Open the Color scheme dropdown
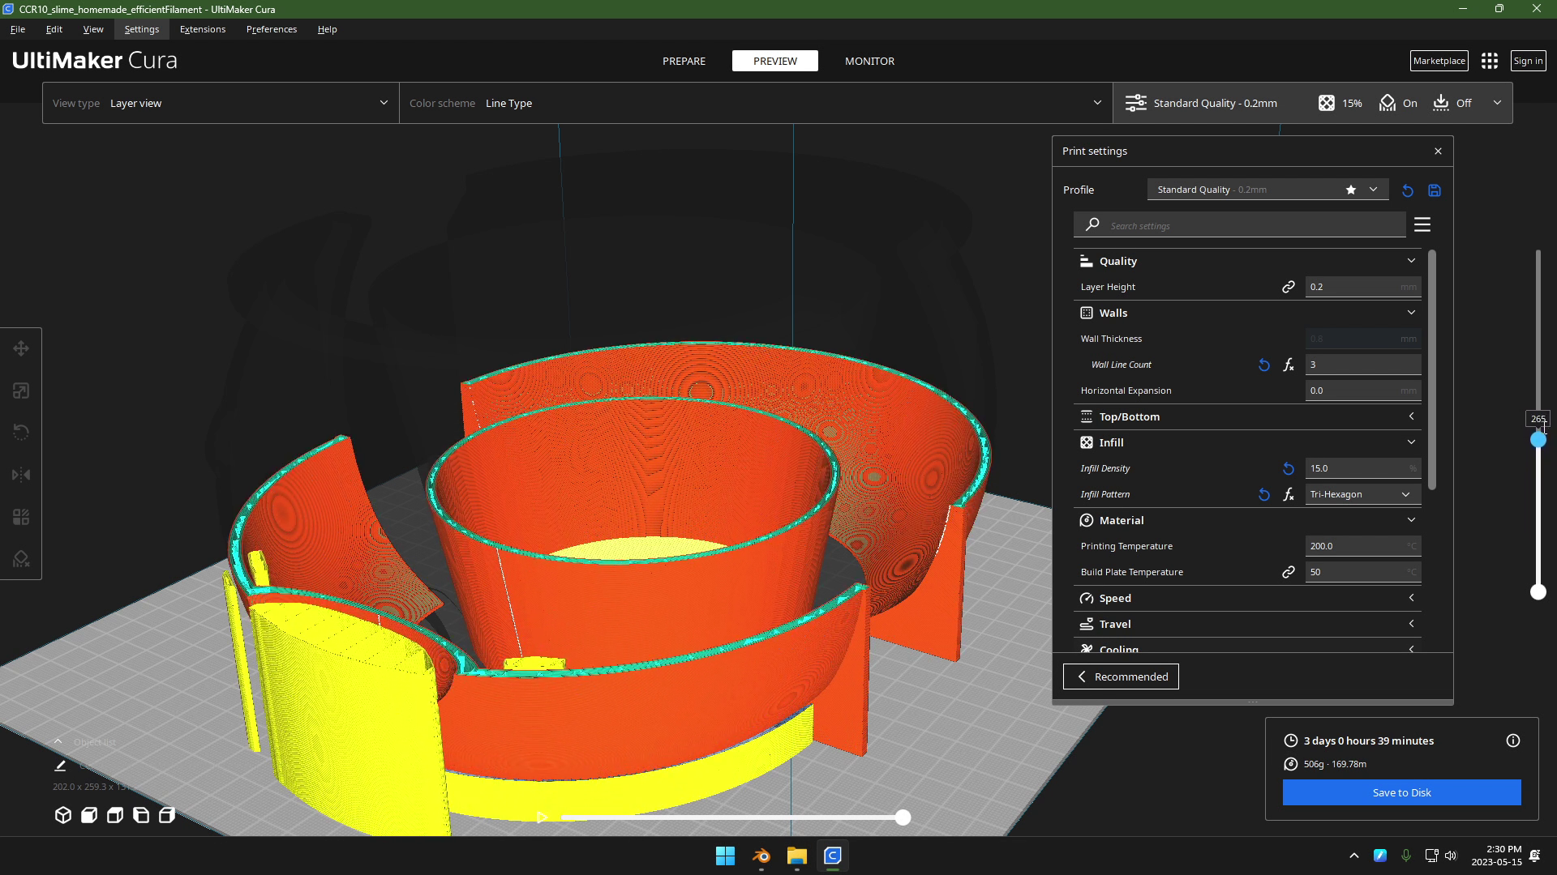 click(756, 103)
